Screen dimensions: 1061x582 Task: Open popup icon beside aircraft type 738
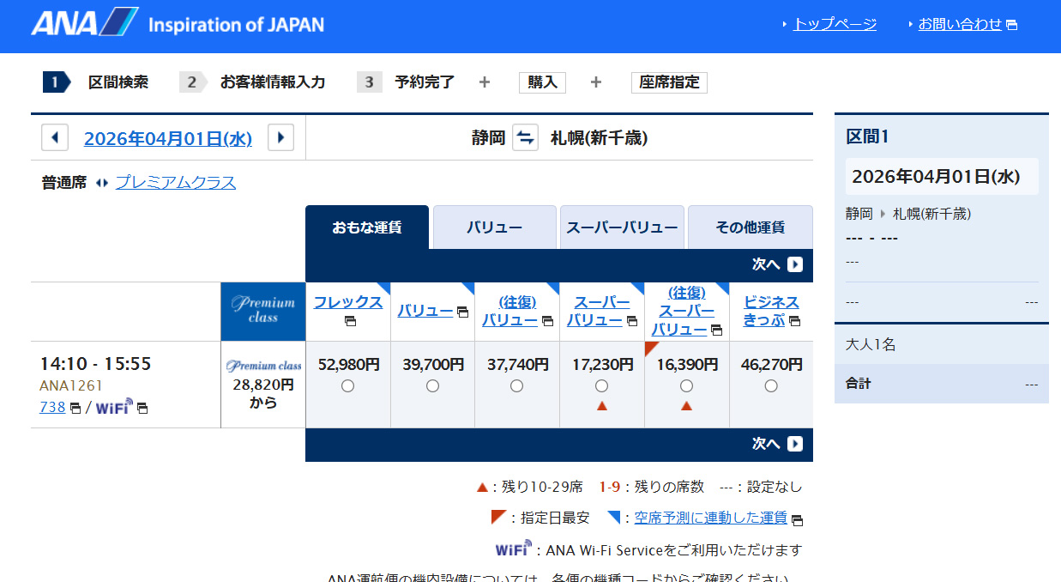[x=75, y=408]
